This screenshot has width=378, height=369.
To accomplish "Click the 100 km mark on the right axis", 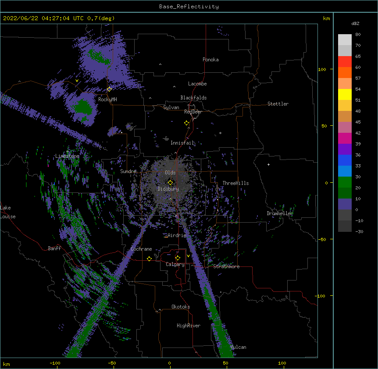I will [x=322, y=69].
